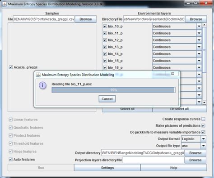Screen dimensions: 214x178
Task: Click the 99% progress bar
Action: [x=113, y=90]
